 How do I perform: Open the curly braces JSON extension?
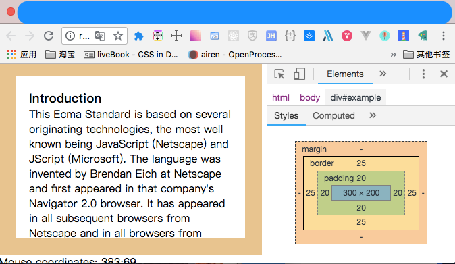pyautogui.click(x=290, y=36)
